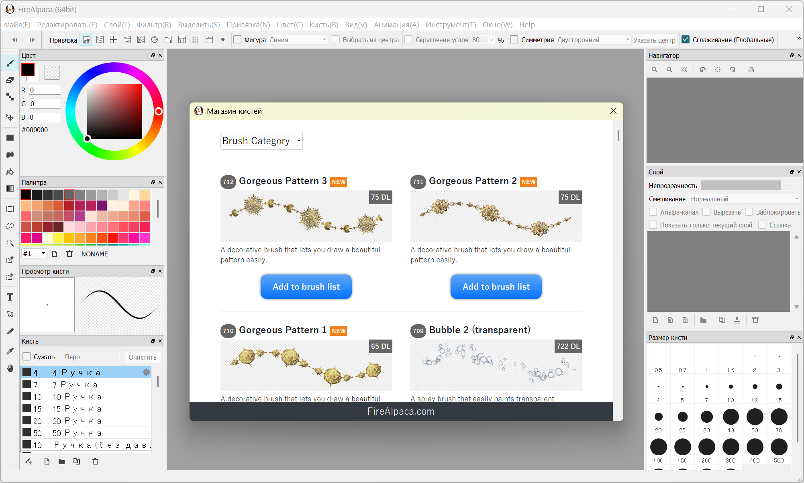
Task: Select the Eraser tool in left toolbar
Action: 10,80
